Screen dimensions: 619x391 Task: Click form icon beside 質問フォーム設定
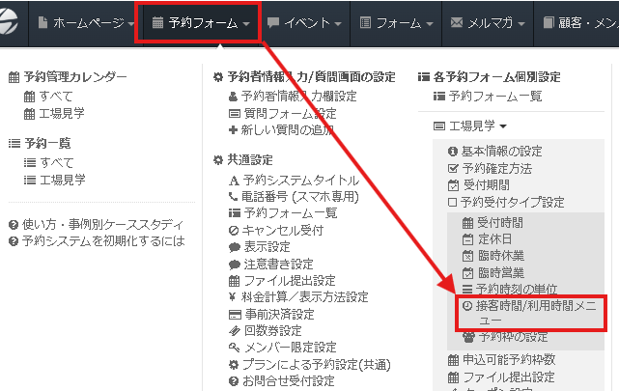[234, 114]
